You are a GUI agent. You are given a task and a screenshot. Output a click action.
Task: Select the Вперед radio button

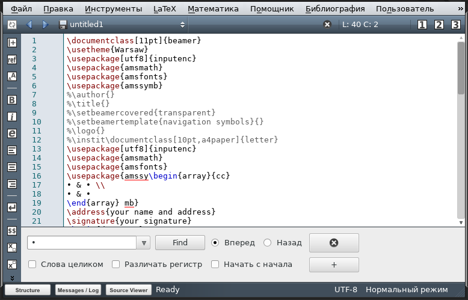tap(215, 243)
